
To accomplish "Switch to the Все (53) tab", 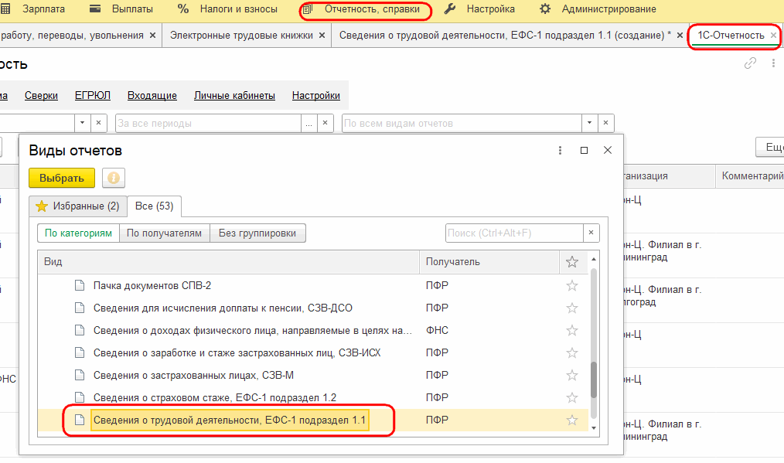I will [154, 206].
